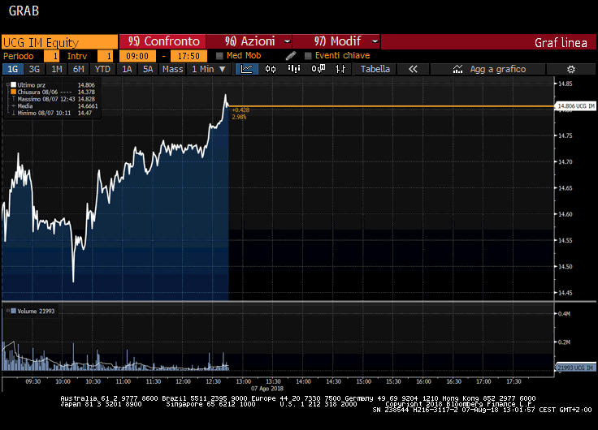Click the 21993 UCG IM volume label

pos(575,368)
